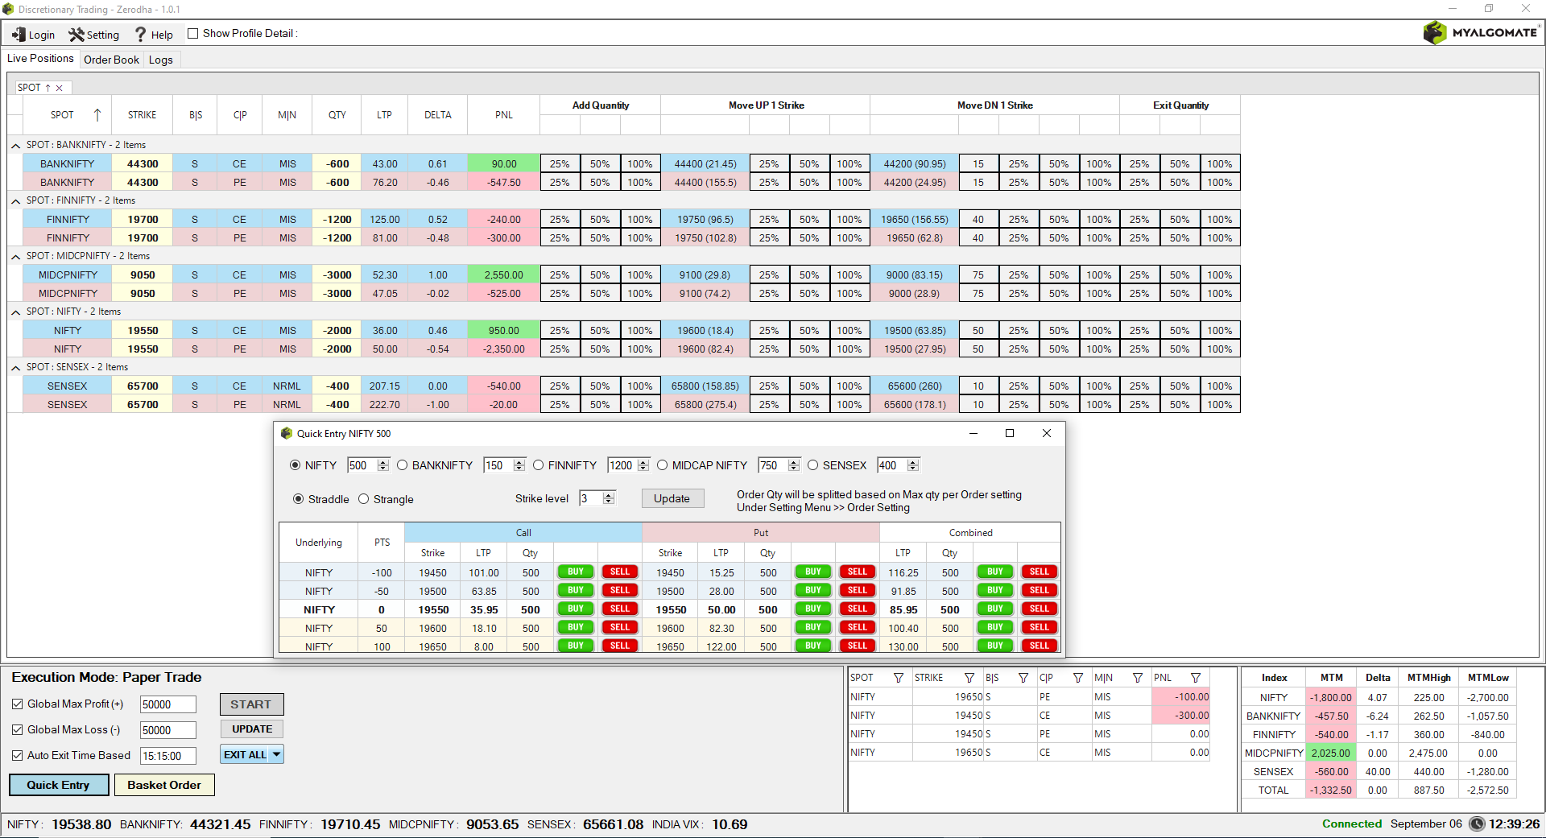
Task: Click green PNL cell 2,550.00 for MIDCPNIFTY CE
Action: coord(504,275)
